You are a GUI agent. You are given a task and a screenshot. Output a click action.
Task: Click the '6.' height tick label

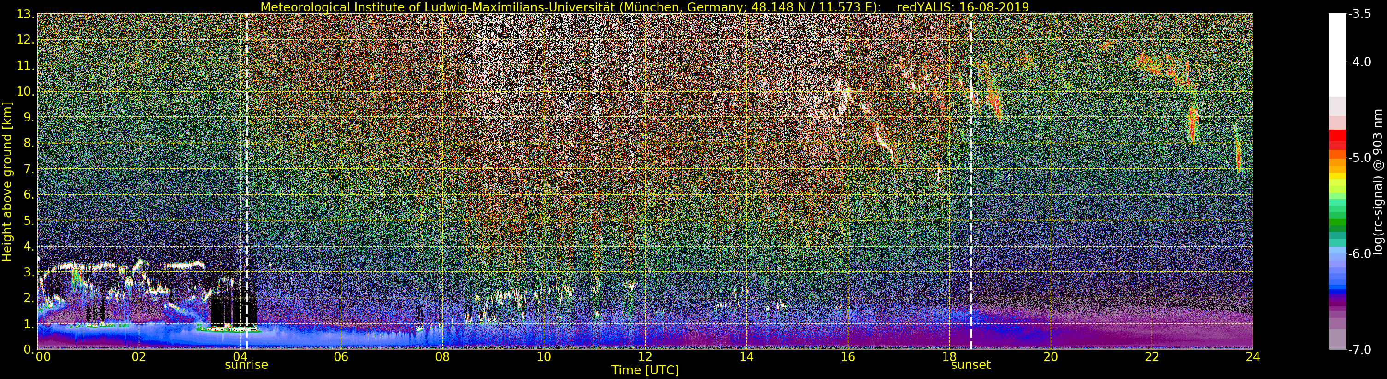point(29,195)
